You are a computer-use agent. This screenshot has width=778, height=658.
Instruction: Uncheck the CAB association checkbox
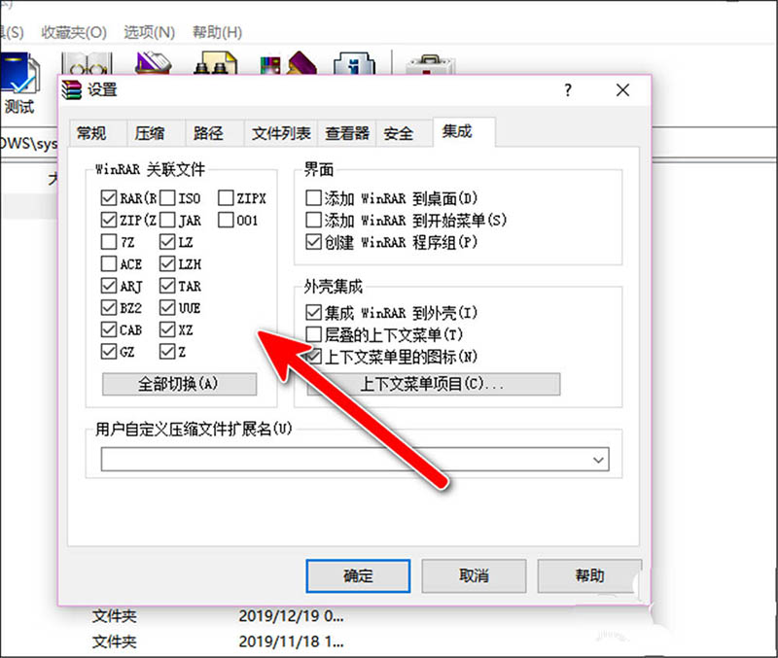coord(109,329)
